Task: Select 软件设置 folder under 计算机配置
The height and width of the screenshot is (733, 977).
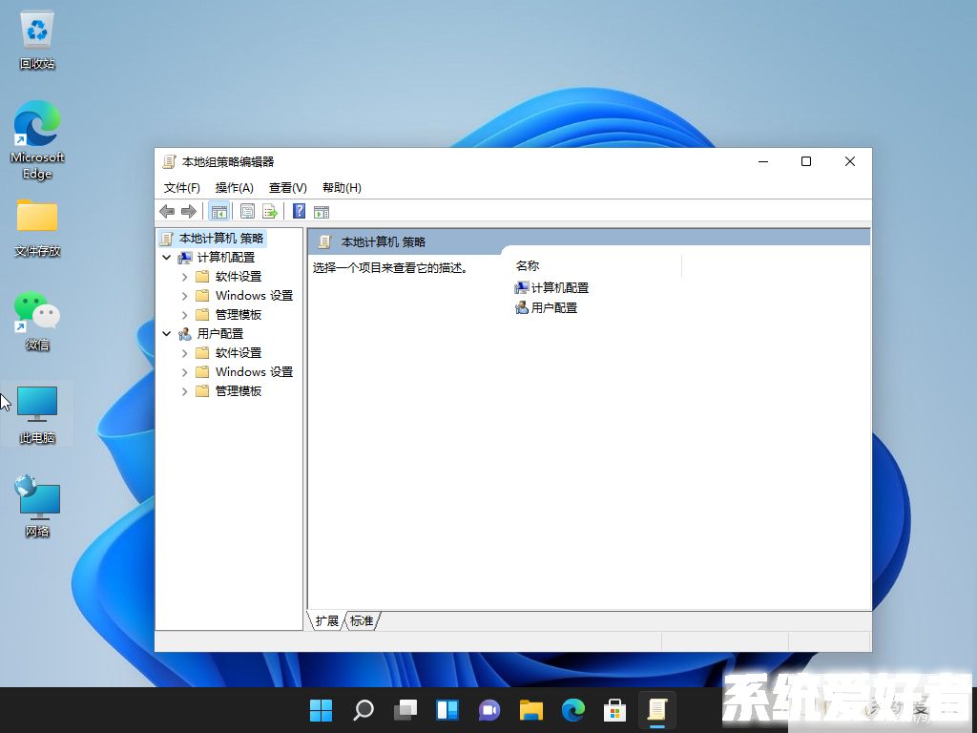Action: coord(238,277)
